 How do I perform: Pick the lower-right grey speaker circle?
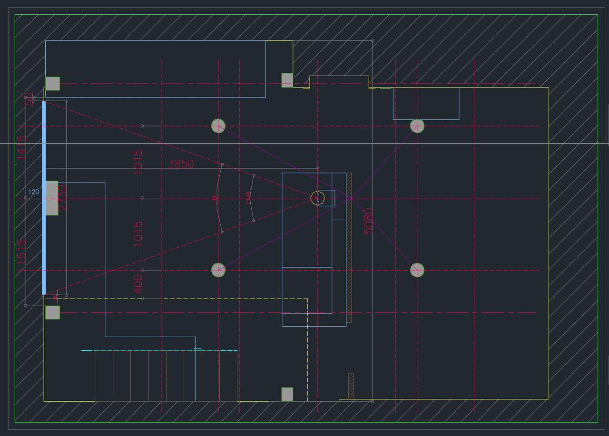[x=417, y=270]
